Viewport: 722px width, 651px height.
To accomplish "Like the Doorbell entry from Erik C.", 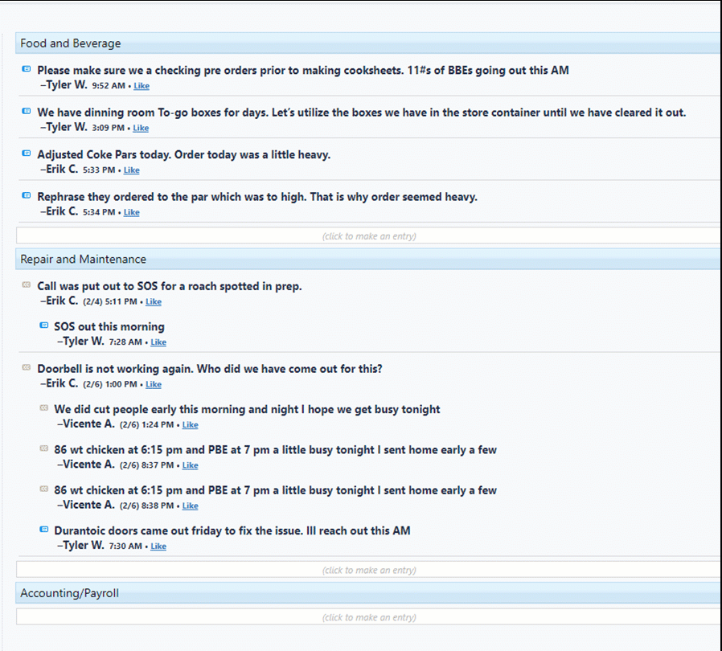I will pos(154,384).
